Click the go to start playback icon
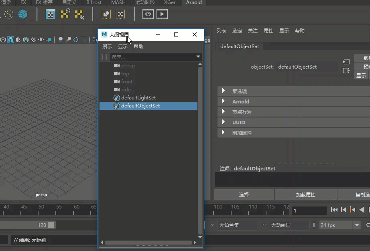 click(x=334, y=210)
